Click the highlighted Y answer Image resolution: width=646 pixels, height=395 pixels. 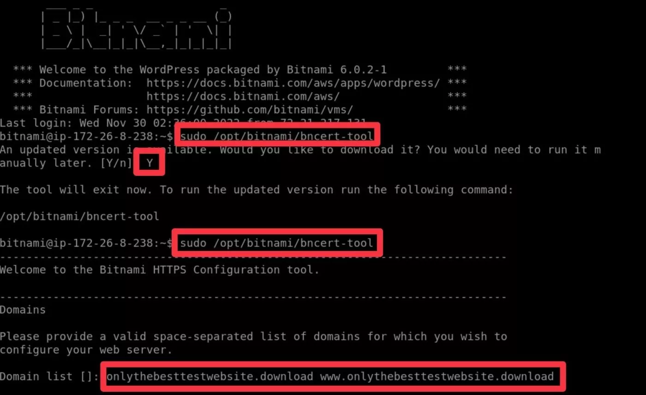[x=150, y=163]
